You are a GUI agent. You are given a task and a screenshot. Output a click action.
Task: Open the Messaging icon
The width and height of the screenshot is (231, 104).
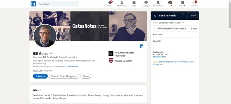[x=146, y=3]
